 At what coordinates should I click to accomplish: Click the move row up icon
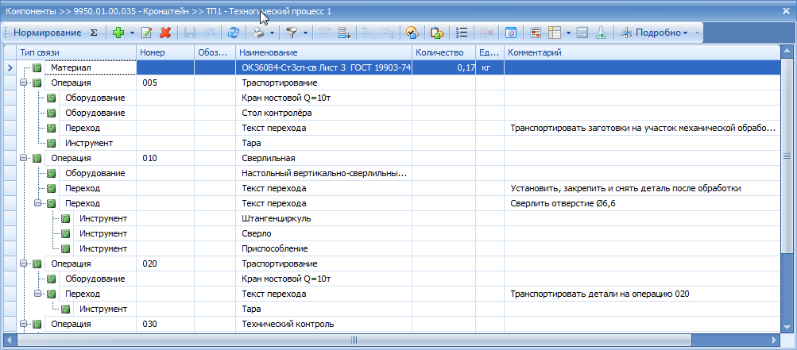[x=325, y=33]
